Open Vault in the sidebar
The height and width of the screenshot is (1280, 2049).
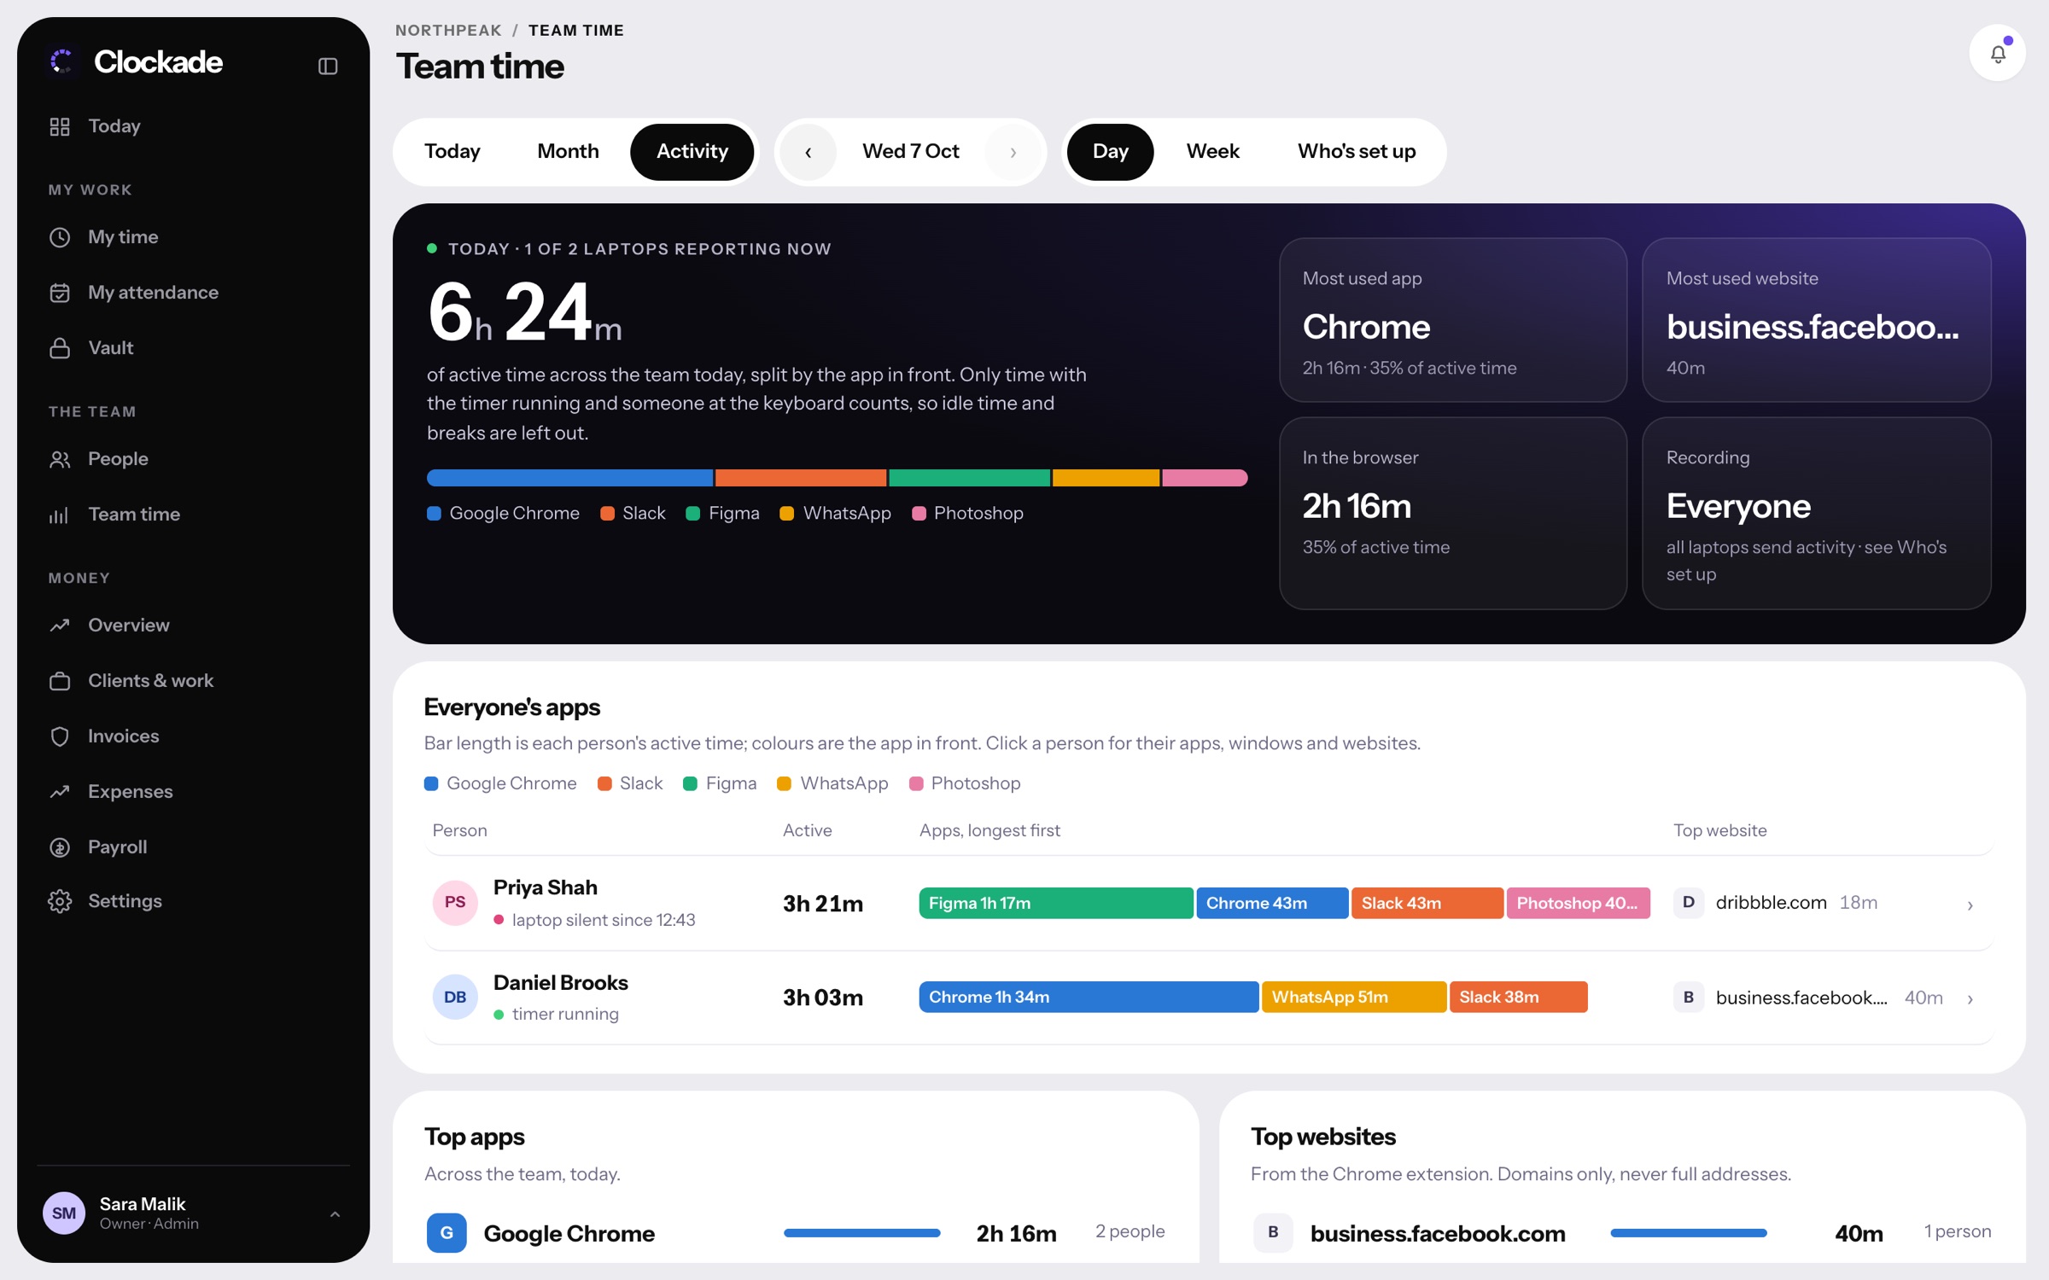(x=193, y=348)
